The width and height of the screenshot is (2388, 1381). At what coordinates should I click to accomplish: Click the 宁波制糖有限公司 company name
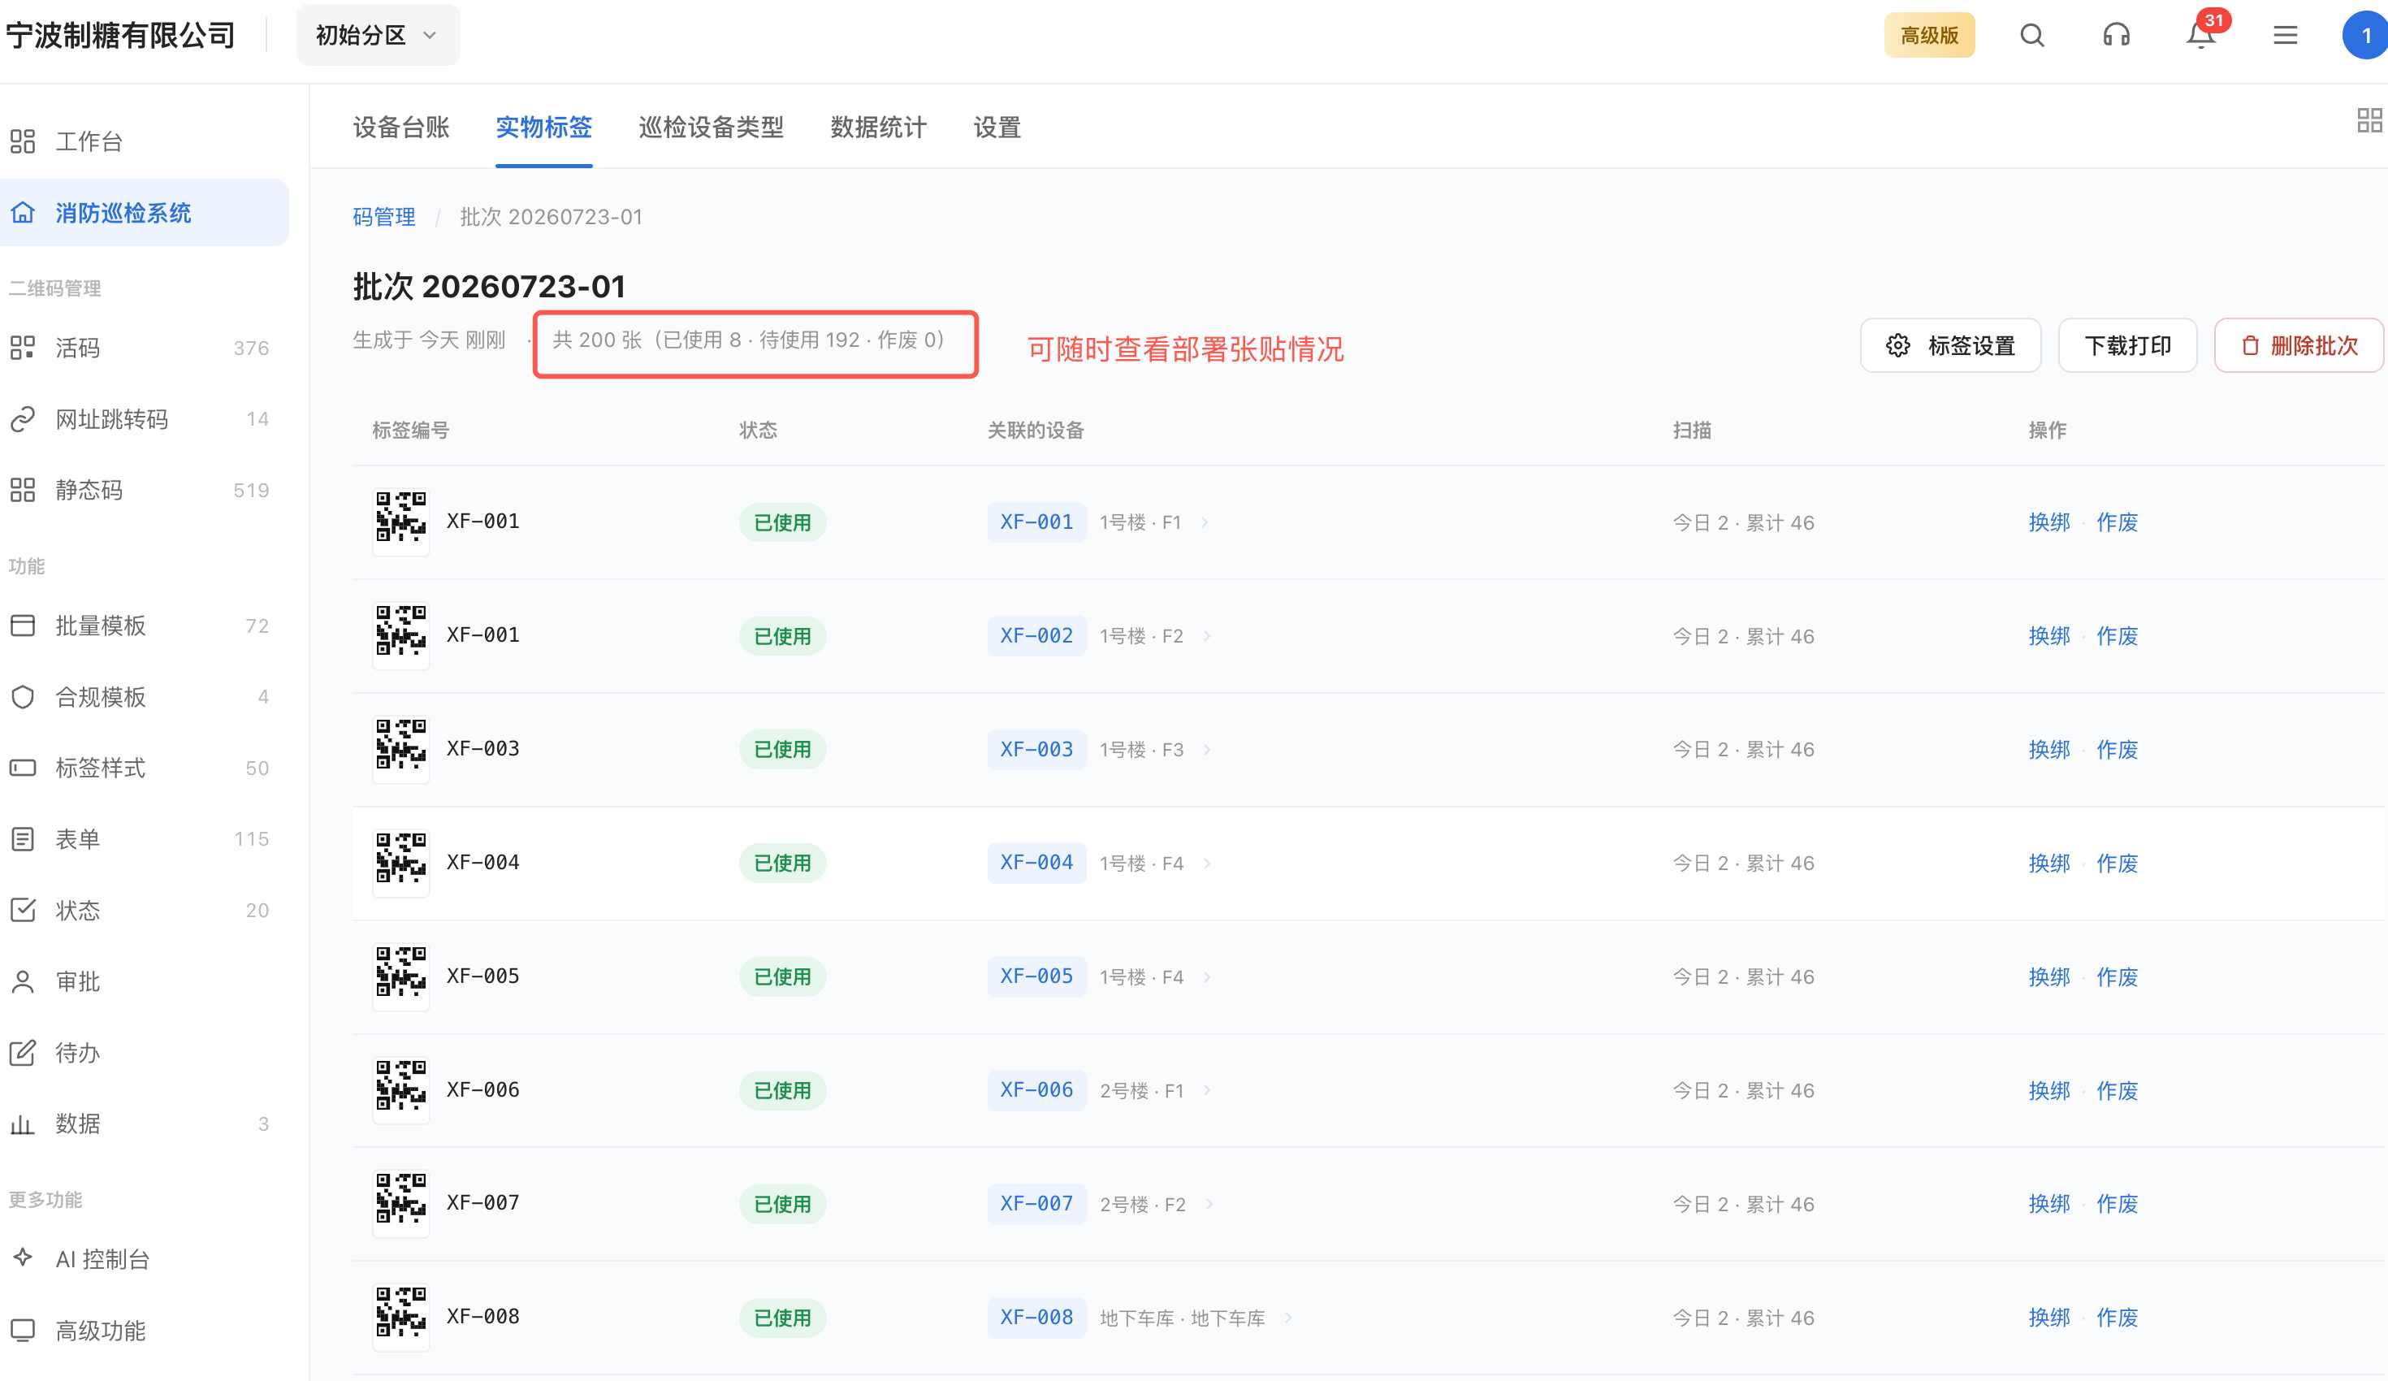(x=120, y=35)
